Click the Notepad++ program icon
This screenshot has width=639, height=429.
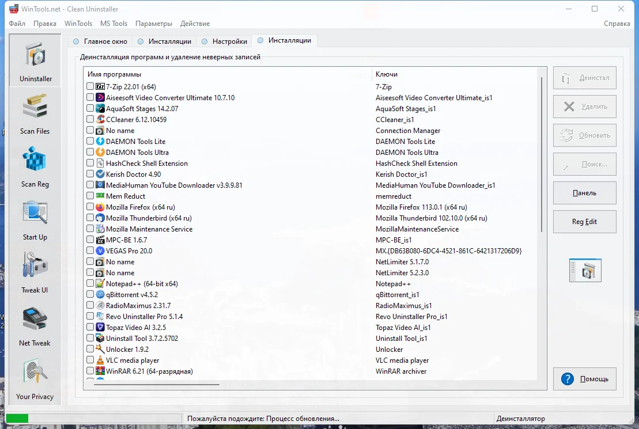pos(100,283)
